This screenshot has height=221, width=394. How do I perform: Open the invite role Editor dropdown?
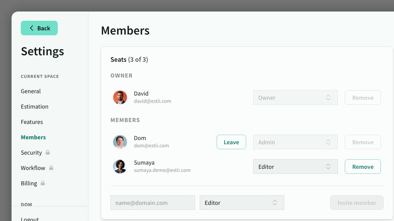[x=242, y=203]
